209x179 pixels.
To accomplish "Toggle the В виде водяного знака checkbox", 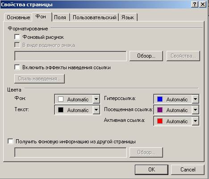I will point(17,45).
